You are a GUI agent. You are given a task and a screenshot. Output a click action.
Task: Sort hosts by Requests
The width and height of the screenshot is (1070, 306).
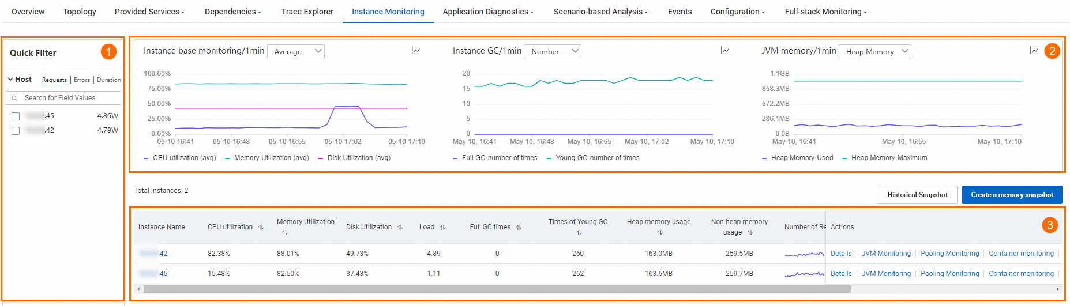point(54,80)
